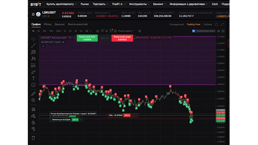Screen dimensions: 258x145
Task: Toggle visibility of MLSKUSDT, Bybit indicator
Action: (x=63, y=42)
